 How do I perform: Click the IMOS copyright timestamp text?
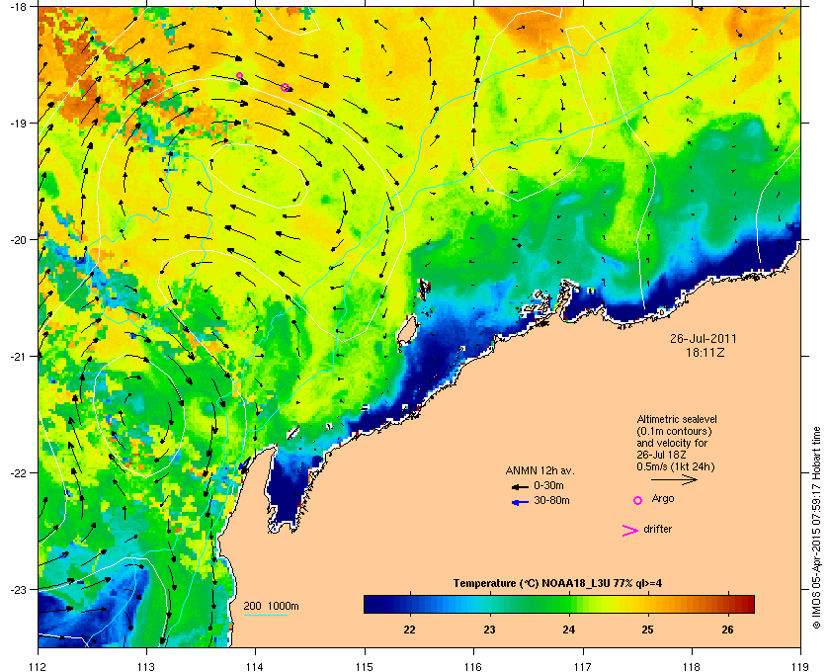coord(816,528)
